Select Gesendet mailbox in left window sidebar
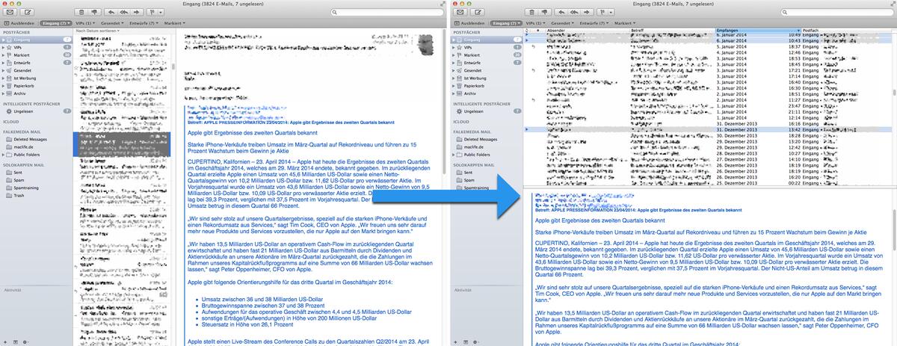 (37, 70)
